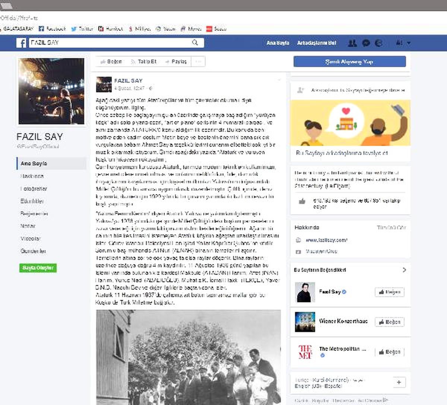447x405 pixels.
Task: Open the Messenger messages icon
Action: 366,43
